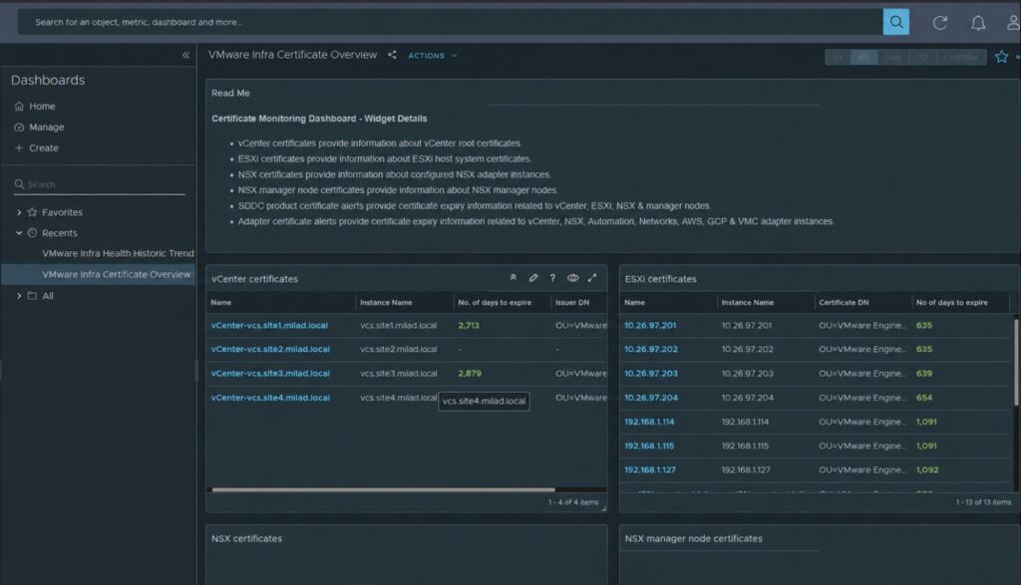Screen dimensions: 1021x585
Task: Open ESXi host 192.168.1.115 link
Action: [x=649, y=445]
